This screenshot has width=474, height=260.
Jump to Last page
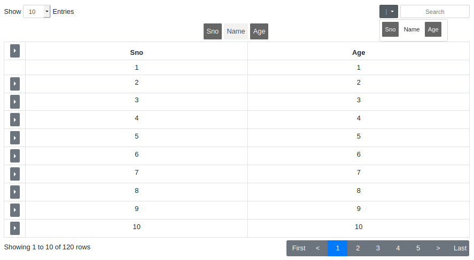[x=460, y=248]
